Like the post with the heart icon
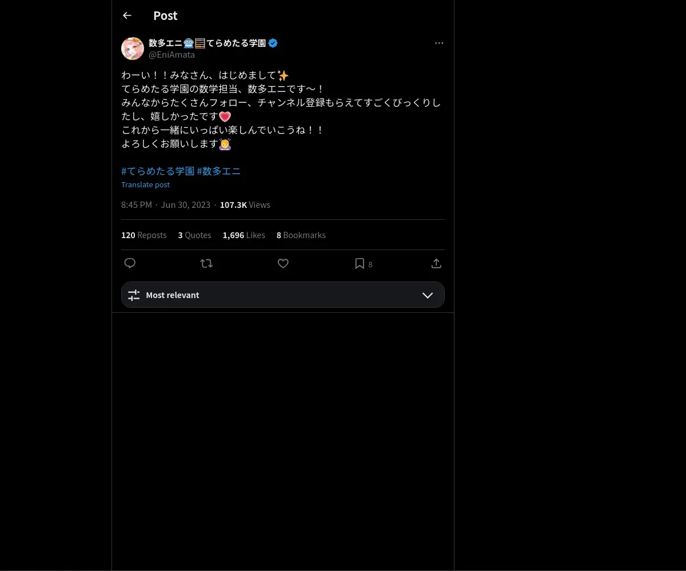The width and height of the screenshot is (686, 571). point(283,263)
